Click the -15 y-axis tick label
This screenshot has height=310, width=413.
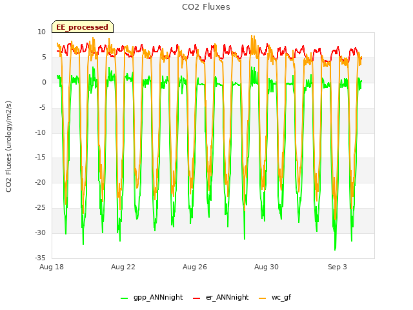[x=40, y=158]
